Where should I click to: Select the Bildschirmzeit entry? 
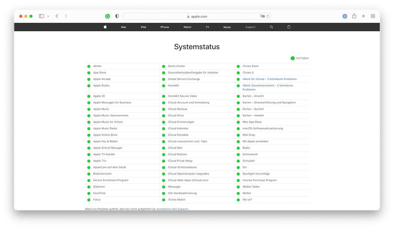point(102,174)
